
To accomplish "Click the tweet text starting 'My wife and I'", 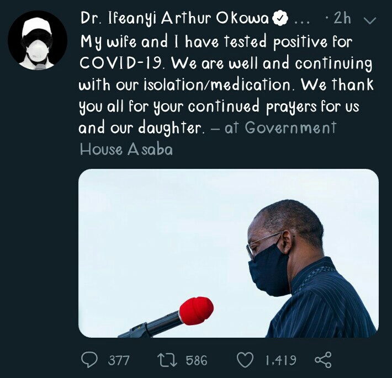I will tap(226, 84).
